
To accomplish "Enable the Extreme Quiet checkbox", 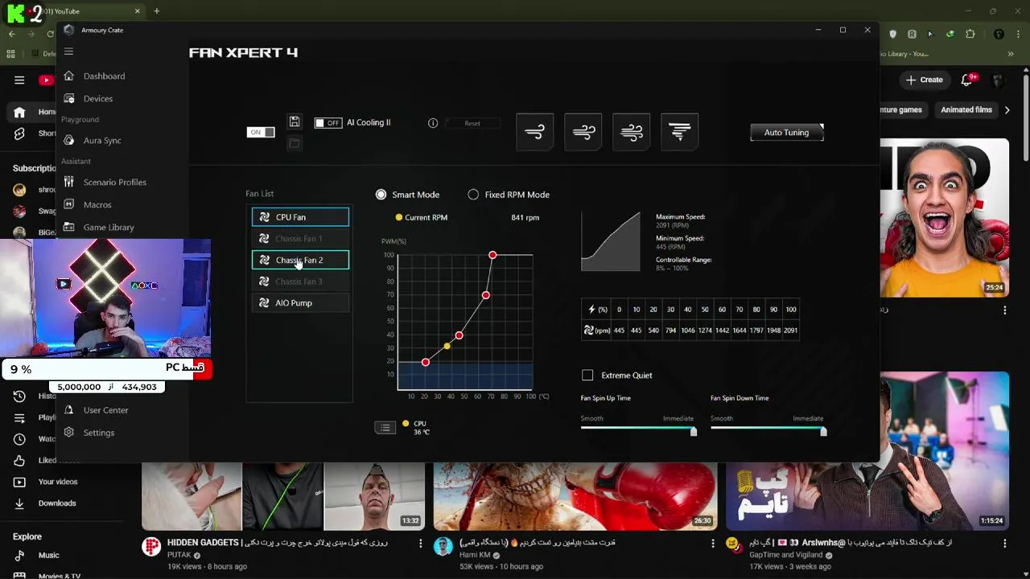I will pos(587,376).
